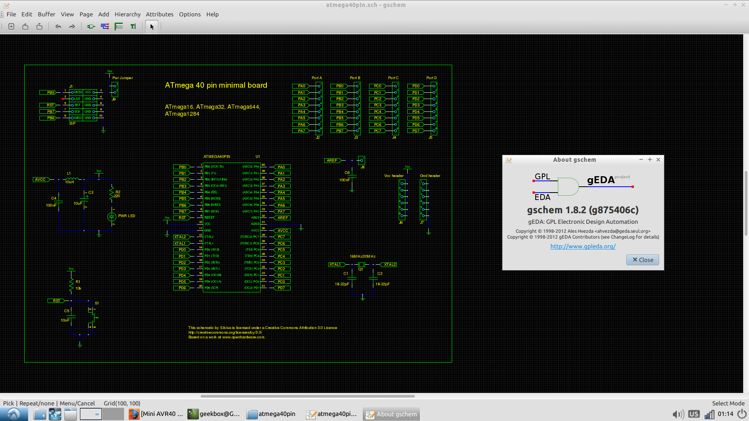
Task: Open the Options menu
Action: [x=190, y=14]
